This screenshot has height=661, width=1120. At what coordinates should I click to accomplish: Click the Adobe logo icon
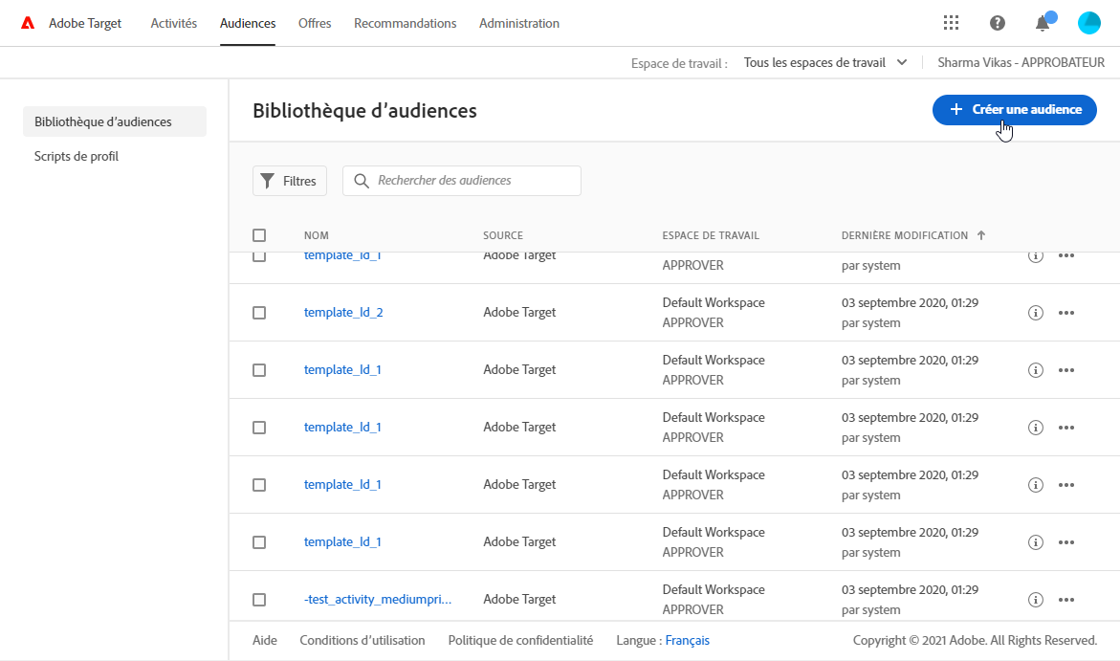pyautogui.click(x=28, y=23)
